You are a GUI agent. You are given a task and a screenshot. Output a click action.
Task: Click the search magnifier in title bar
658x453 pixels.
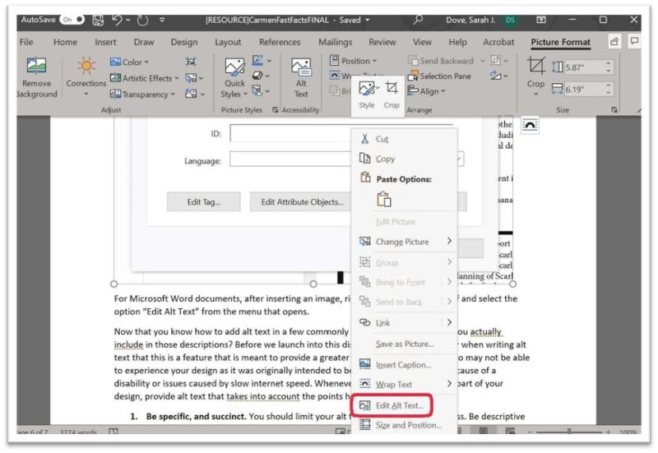[x=418, y=20]
